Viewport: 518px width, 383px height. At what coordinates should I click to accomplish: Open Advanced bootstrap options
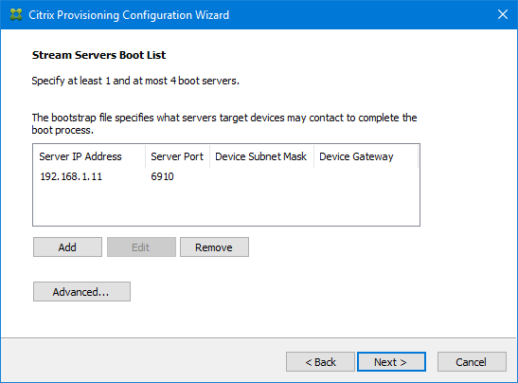tap(81, 292)
